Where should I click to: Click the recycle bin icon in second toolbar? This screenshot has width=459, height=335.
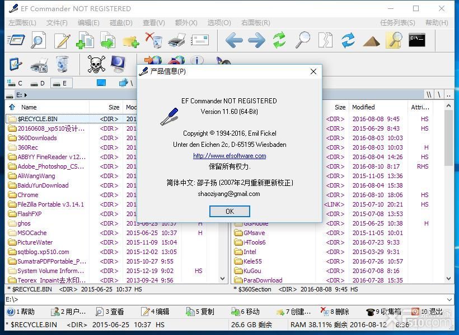click(62, 64)
